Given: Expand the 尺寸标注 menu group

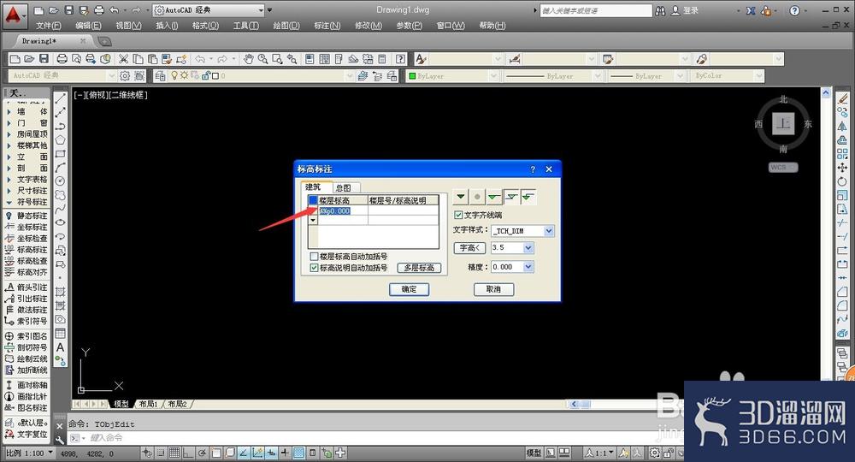Looking at the screenshot, I should point(27,191).
